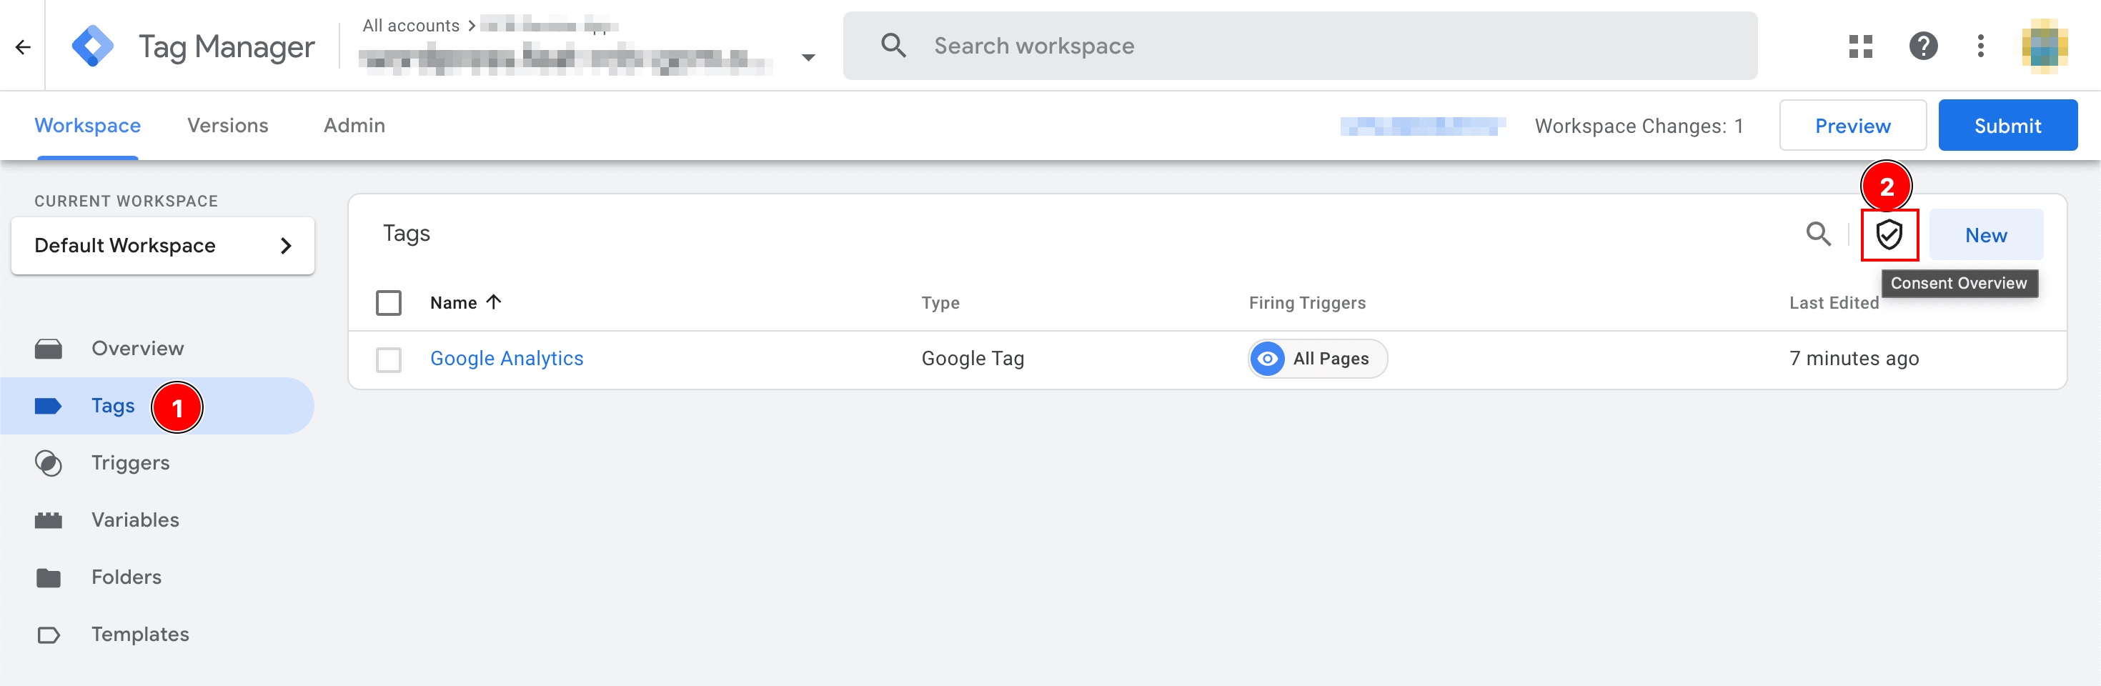This screenshot has width=2101, height=686.
Task: Open the Help question mark icon
Action: pyautogui.click(x=1922, y=46)
